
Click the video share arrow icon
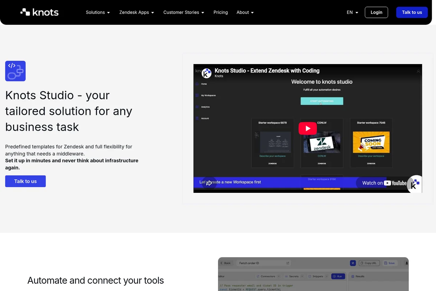click(x=209, y=183)
